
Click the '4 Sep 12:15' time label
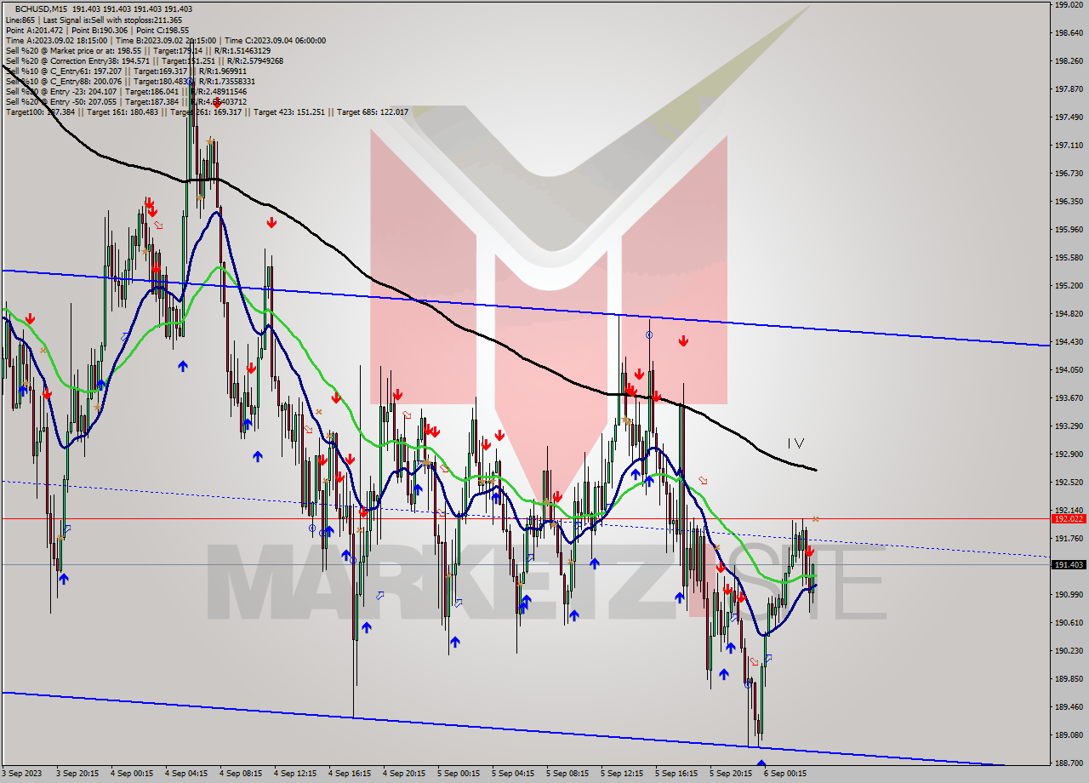point(296,774)
